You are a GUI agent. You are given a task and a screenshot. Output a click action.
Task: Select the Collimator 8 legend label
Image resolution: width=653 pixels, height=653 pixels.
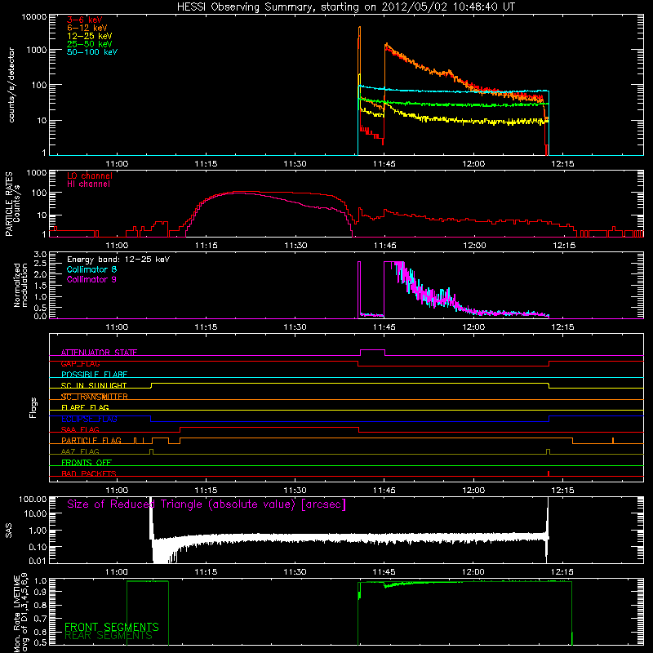click(x=91, y=269)
